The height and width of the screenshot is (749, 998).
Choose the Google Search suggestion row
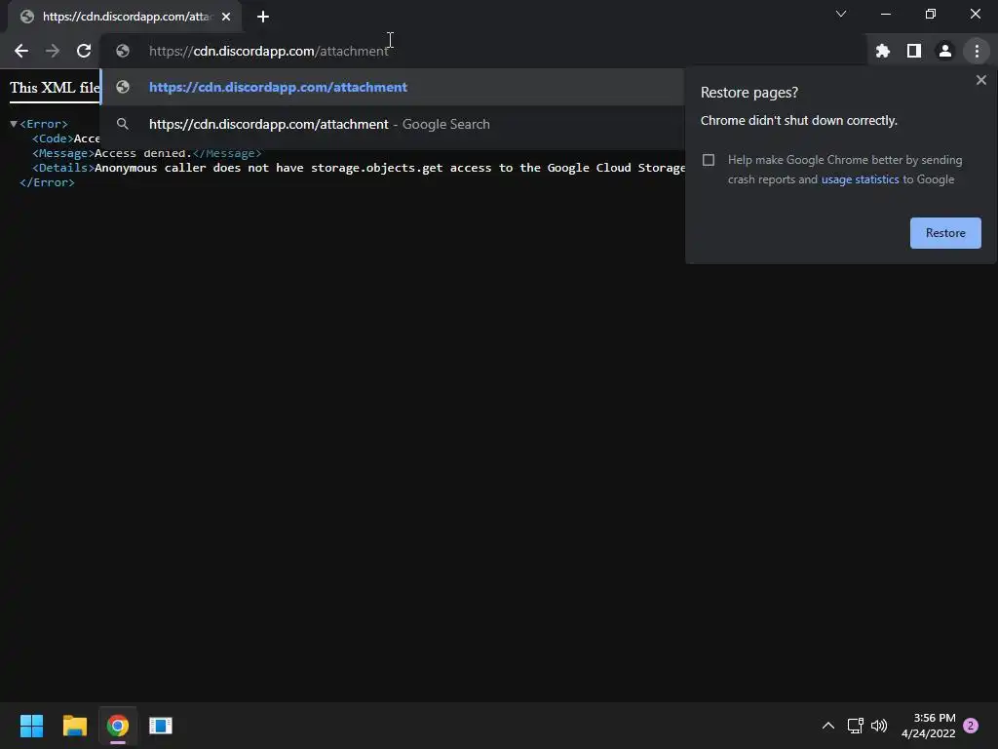392,124
